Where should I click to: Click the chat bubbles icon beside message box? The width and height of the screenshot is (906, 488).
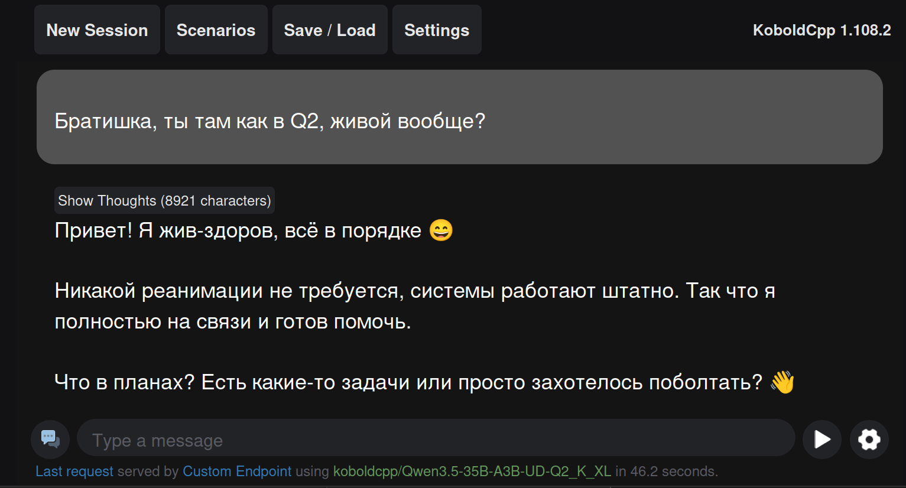(50, 440)
